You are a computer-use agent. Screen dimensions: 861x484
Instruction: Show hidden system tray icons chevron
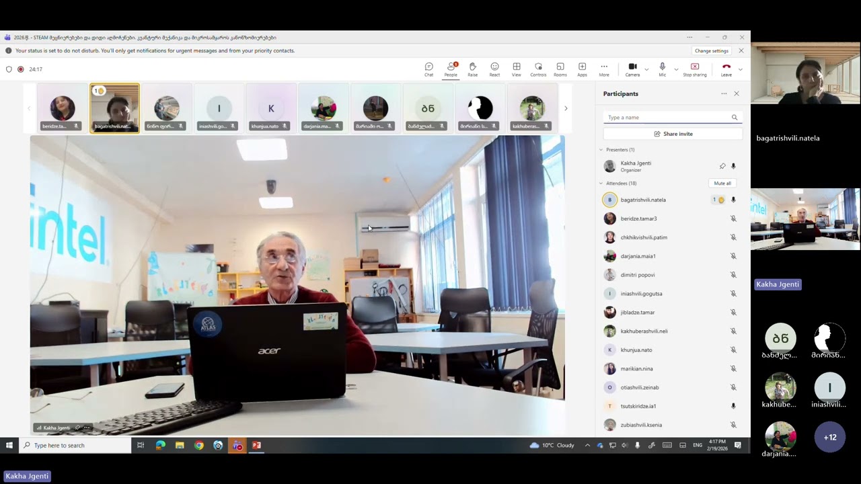coord(587,445)
